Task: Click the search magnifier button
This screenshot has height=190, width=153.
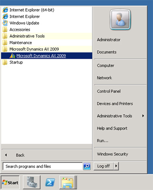Action: click(87, 166)
